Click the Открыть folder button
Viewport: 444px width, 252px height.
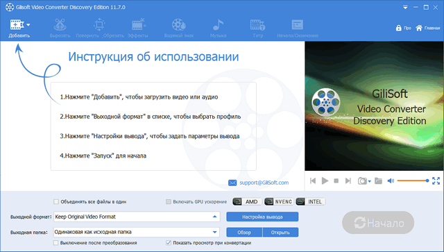click(x=280, y=232)
